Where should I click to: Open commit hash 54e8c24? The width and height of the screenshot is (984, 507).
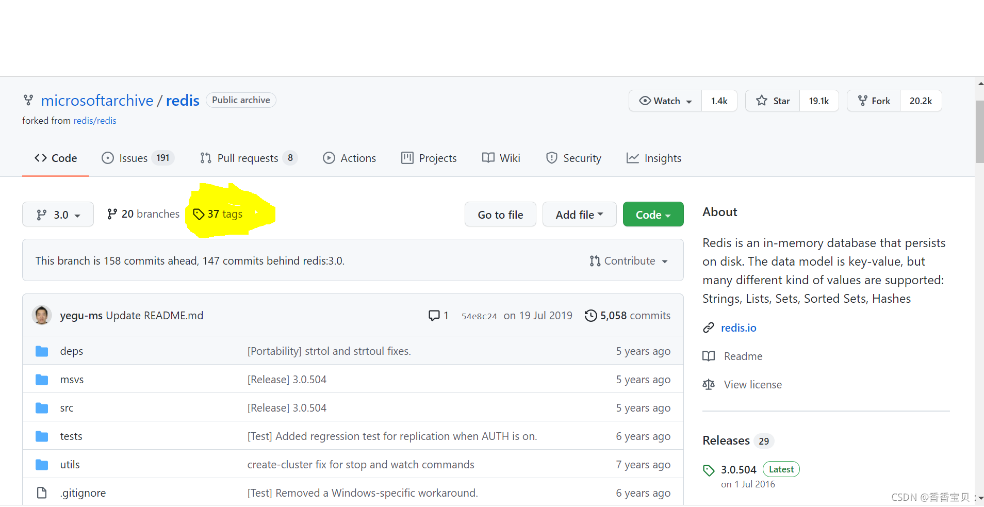(479, 316)
